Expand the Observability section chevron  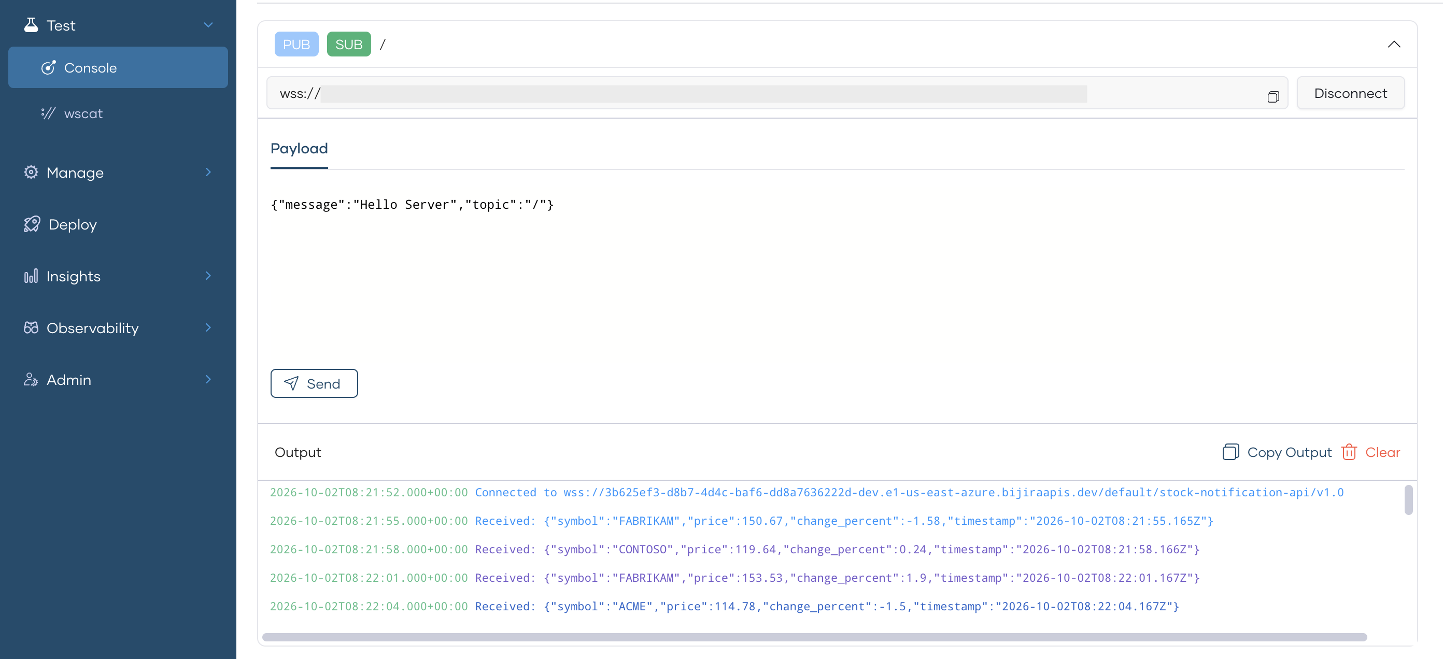click(x=208, y=327)
